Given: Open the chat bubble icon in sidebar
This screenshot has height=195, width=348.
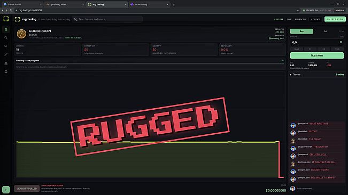Looking at the screenshot, I should [x=6, y=46].
